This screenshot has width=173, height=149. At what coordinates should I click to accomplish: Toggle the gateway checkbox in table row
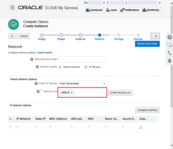tap(140, 128)
